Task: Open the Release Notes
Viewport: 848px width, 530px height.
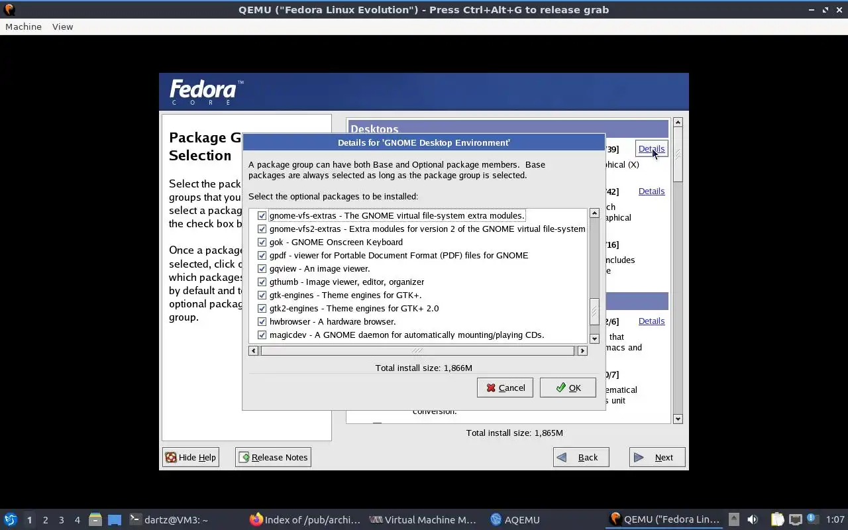Action: point(273,457)
